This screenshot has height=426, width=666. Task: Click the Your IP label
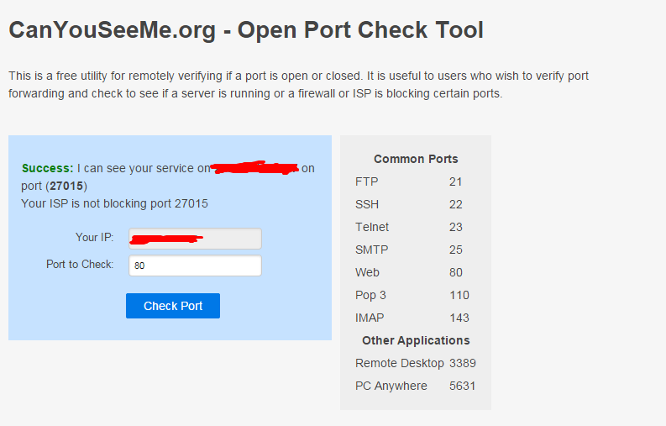tap(94, 238)
